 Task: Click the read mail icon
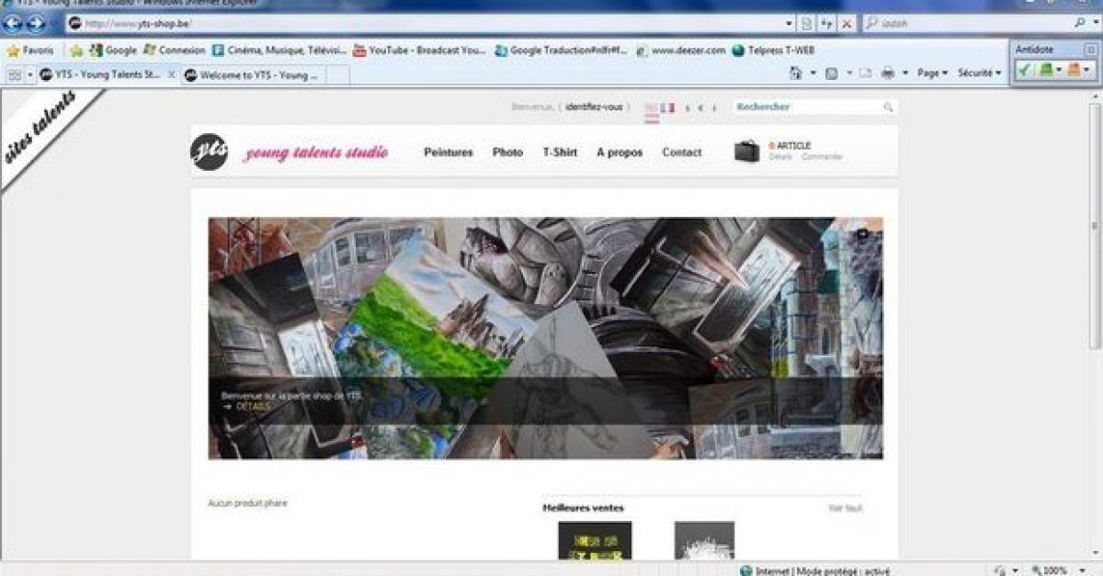click(x=866, y=73)
